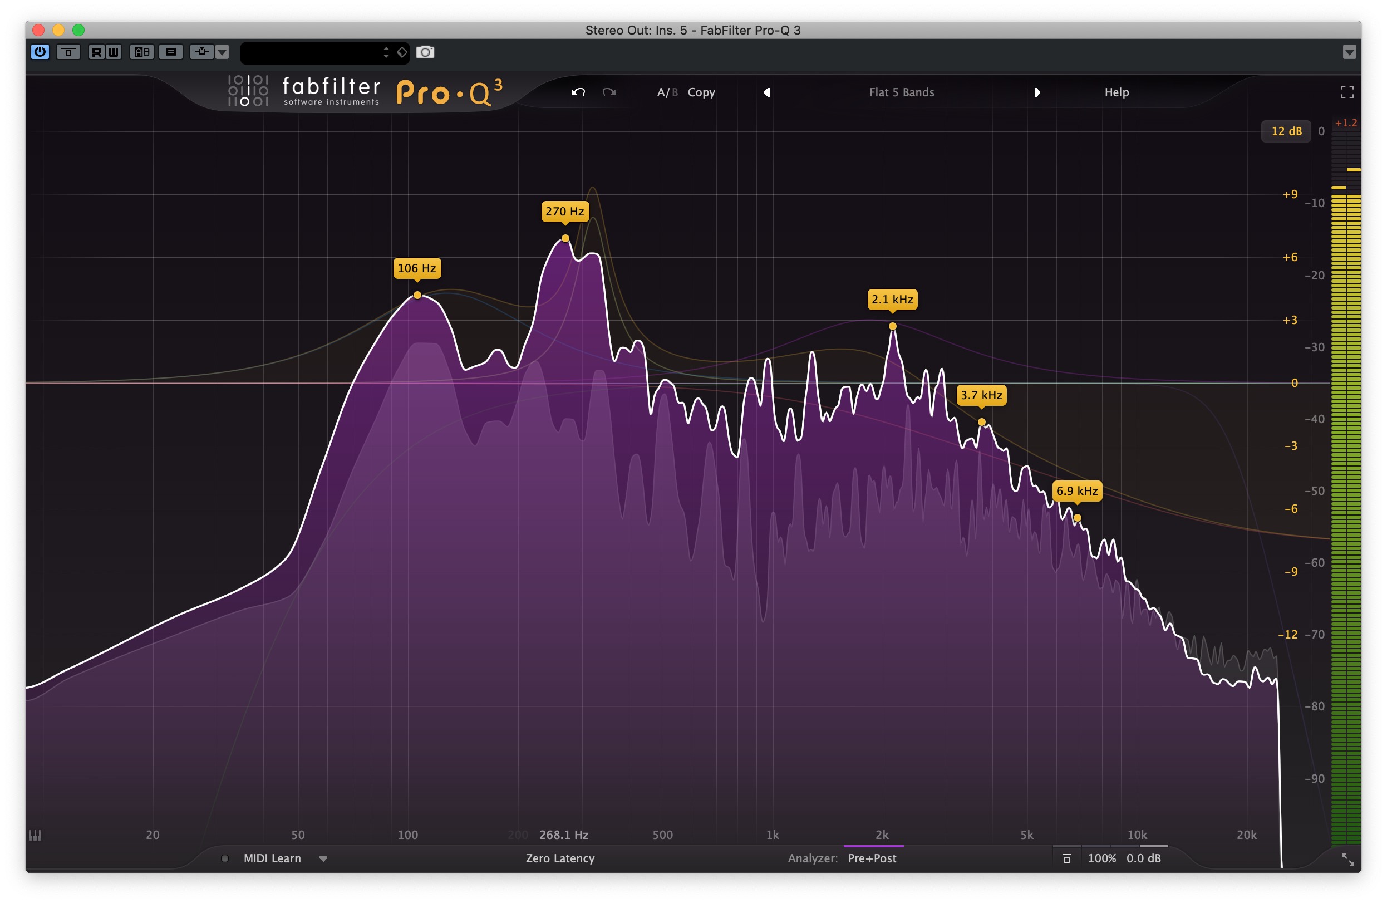Show the piano keyboard display toggle
This screenshot has width=1387, height=903.
click(35, 836)
